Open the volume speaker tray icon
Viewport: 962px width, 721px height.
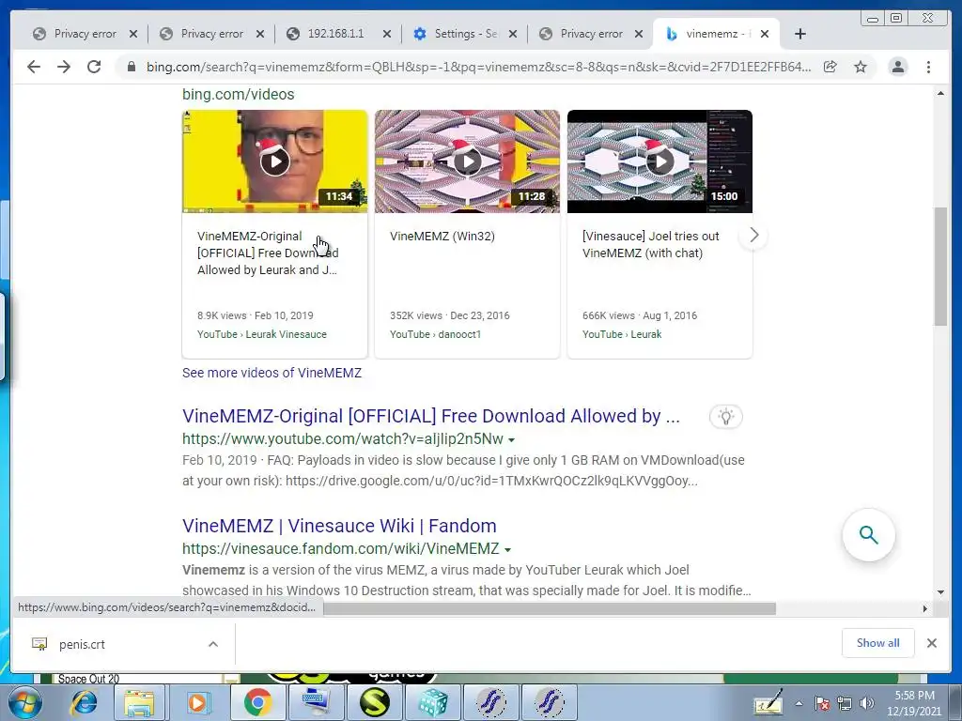pyautogui.click(x=867, y=704)
